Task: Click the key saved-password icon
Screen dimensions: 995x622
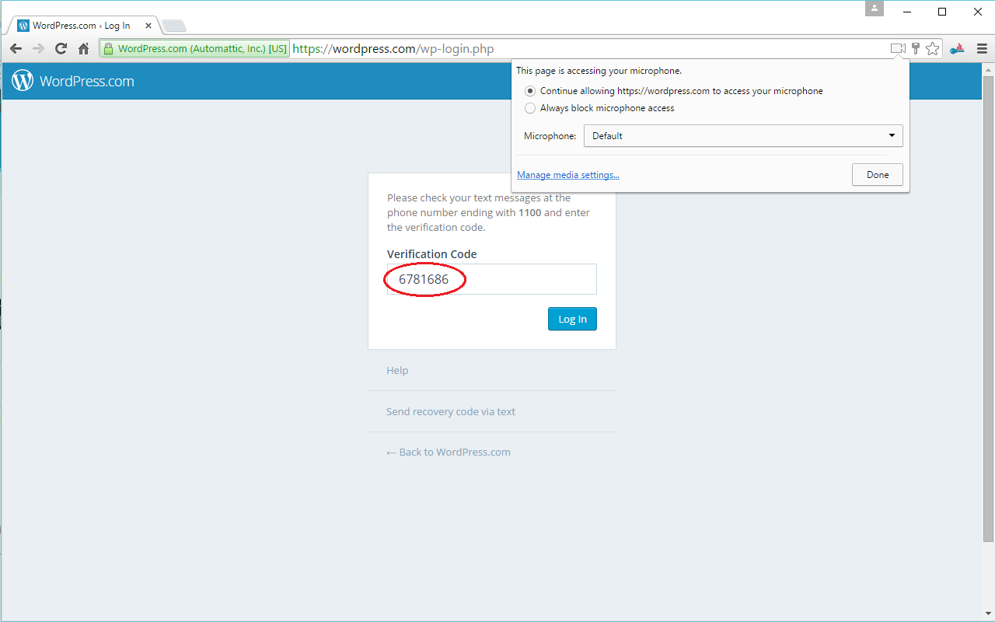Action: (916, 49)
